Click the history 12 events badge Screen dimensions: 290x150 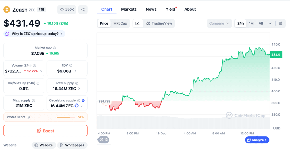point(103,140)
